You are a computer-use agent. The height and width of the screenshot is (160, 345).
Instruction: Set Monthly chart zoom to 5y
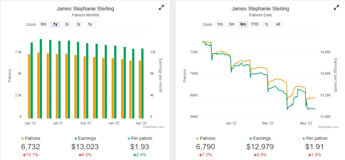tap(90, 24)
